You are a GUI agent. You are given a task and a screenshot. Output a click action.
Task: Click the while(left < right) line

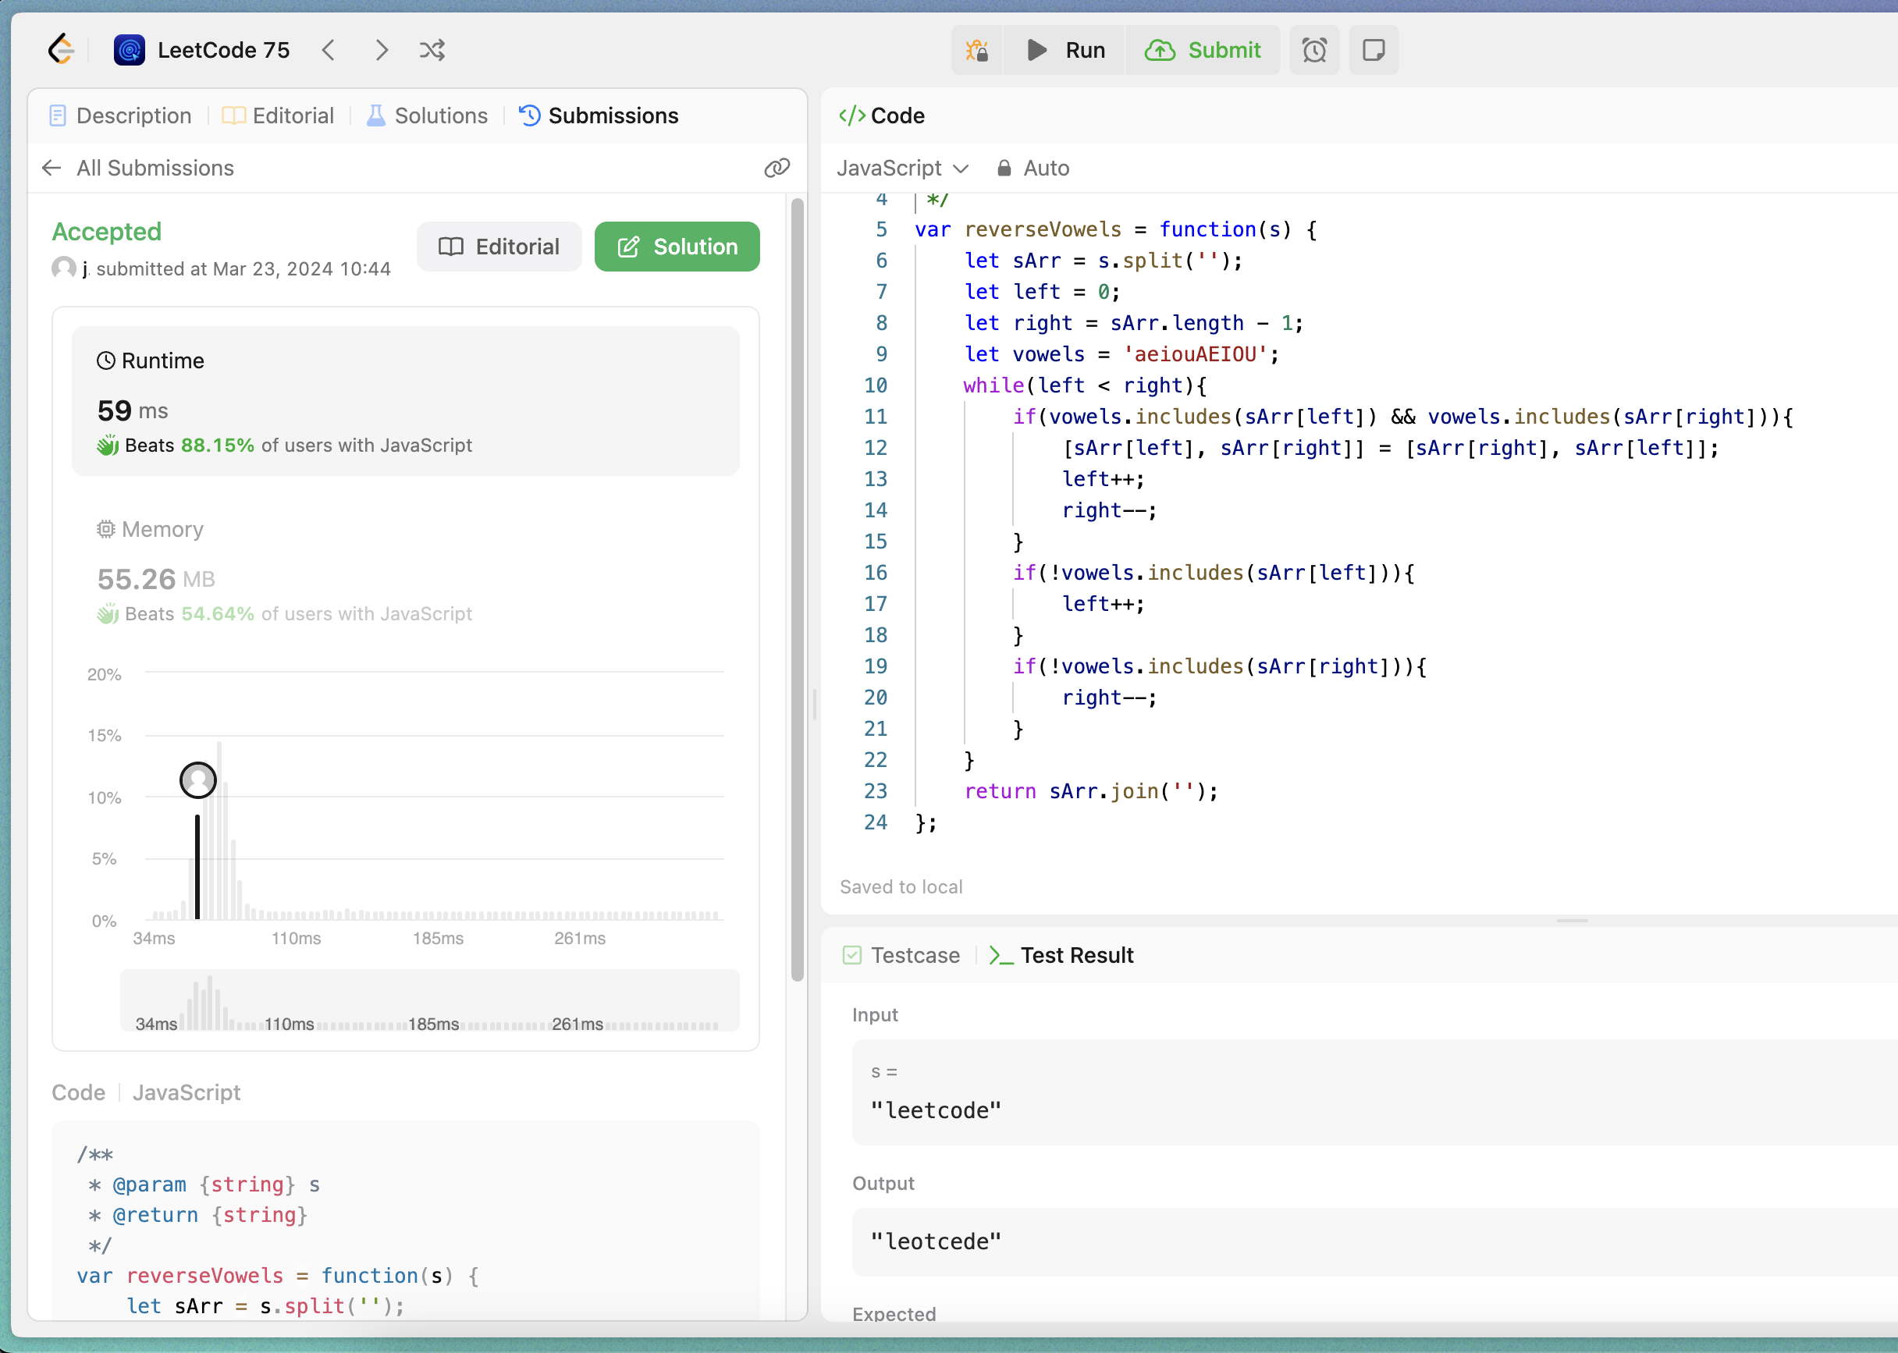tap(1085, 385)
